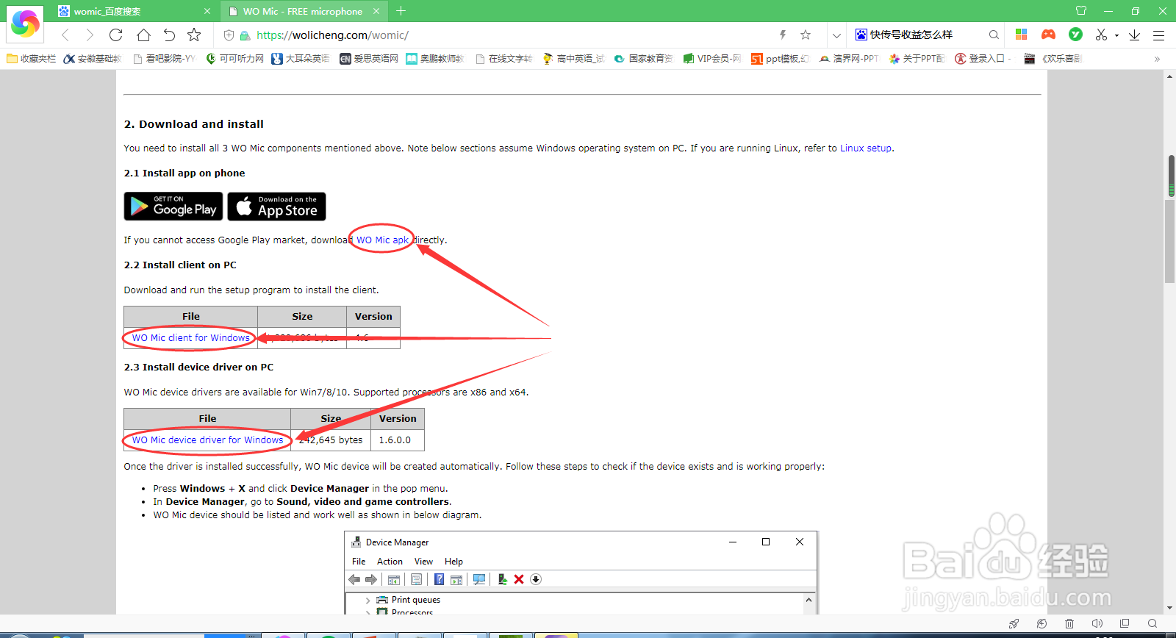Open the scissors screenshot tool
Viewport: 1176px width, 638px height.
click(x=1101, y=35)
